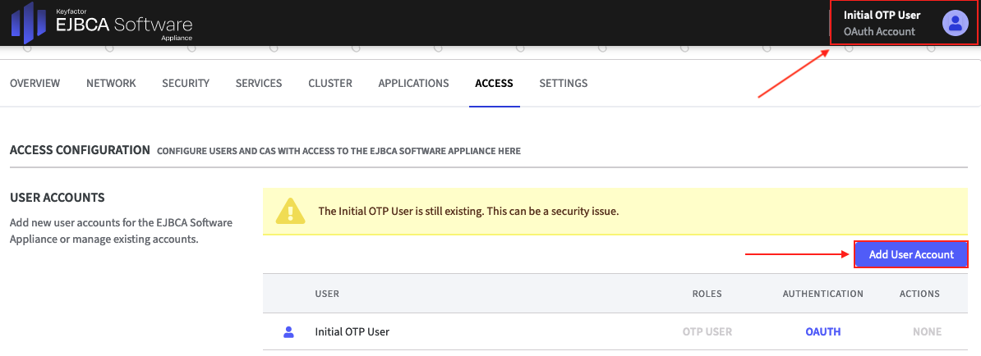This screenshot has width=981, height=356.
Task: Open the Settings tab
Action: pyautogui.click(x=563, y=83)
